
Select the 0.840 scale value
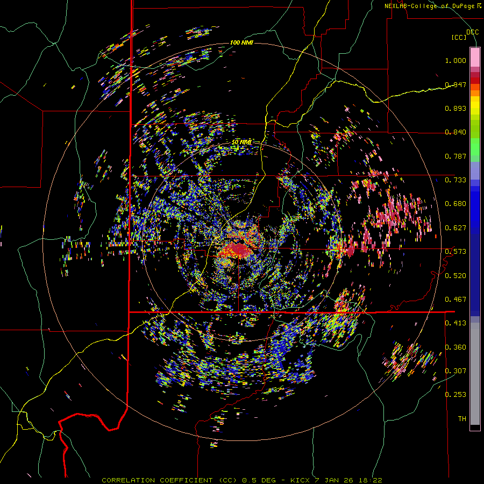click(x=455, y=132)
